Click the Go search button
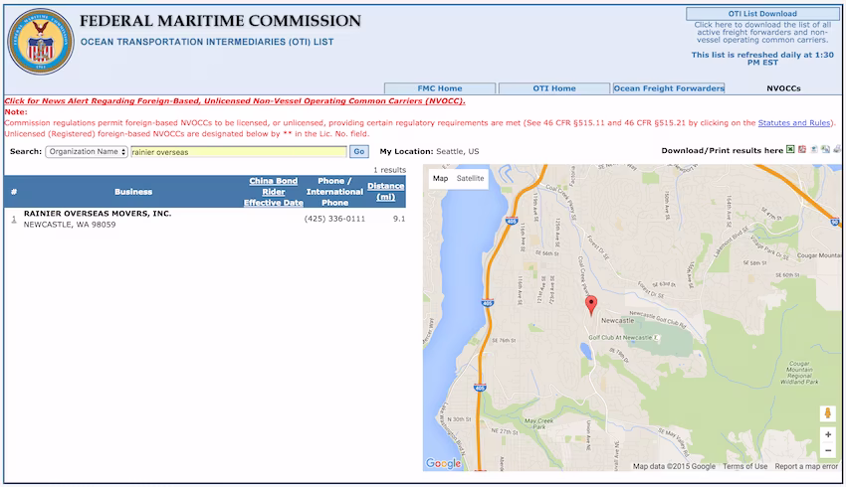846x487 pixels. tap(358, 152)
